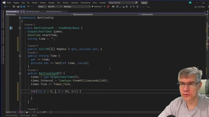Open the Battleship startup project dropdown
The image size is (209, 117).
(77, 6)
